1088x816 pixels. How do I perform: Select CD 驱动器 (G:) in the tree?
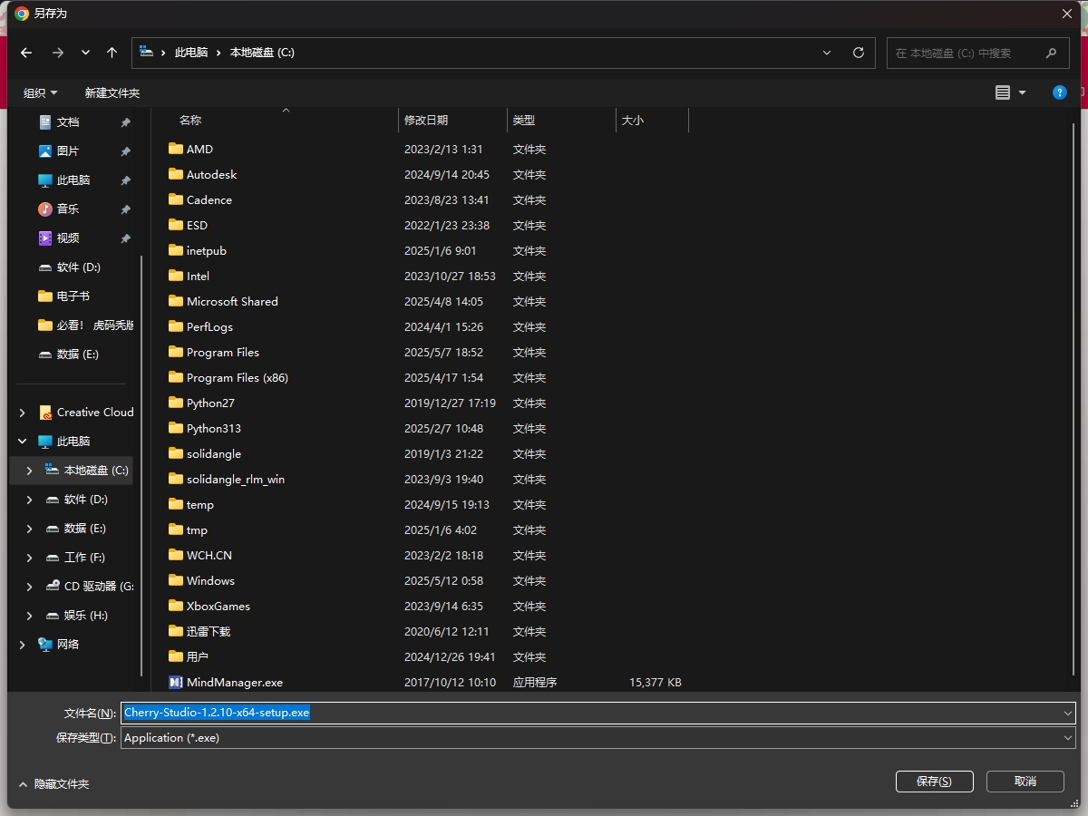[x=99, y=586]
